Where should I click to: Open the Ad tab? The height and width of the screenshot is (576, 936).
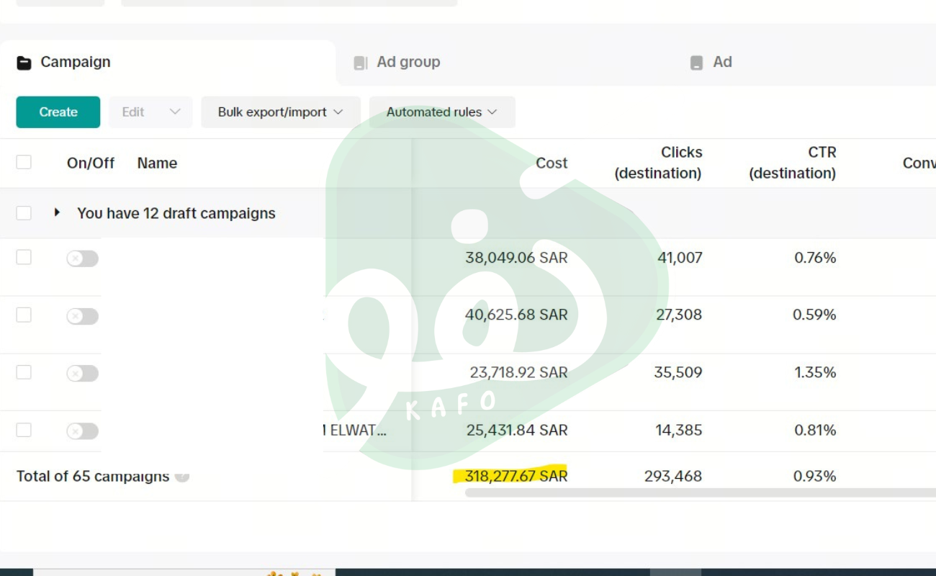point(722,63)
